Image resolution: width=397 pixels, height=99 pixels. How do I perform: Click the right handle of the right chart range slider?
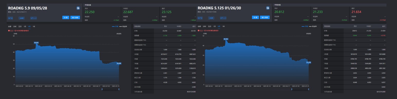(309, 89)
